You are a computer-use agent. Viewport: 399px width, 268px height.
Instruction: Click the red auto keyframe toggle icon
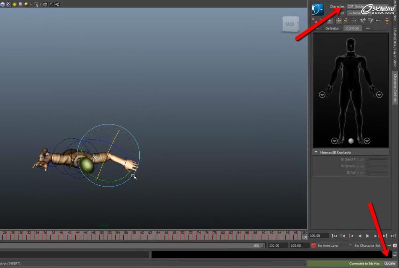[x=313, y=245]
